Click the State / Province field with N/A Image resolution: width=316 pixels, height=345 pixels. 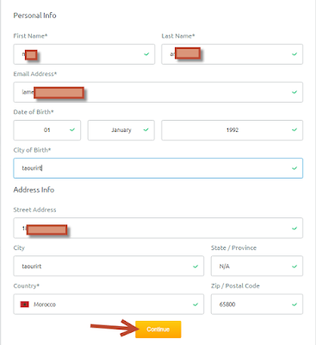pos(257,266)
